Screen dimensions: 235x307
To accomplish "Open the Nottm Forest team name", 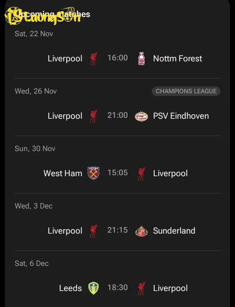I will point(178,59).
